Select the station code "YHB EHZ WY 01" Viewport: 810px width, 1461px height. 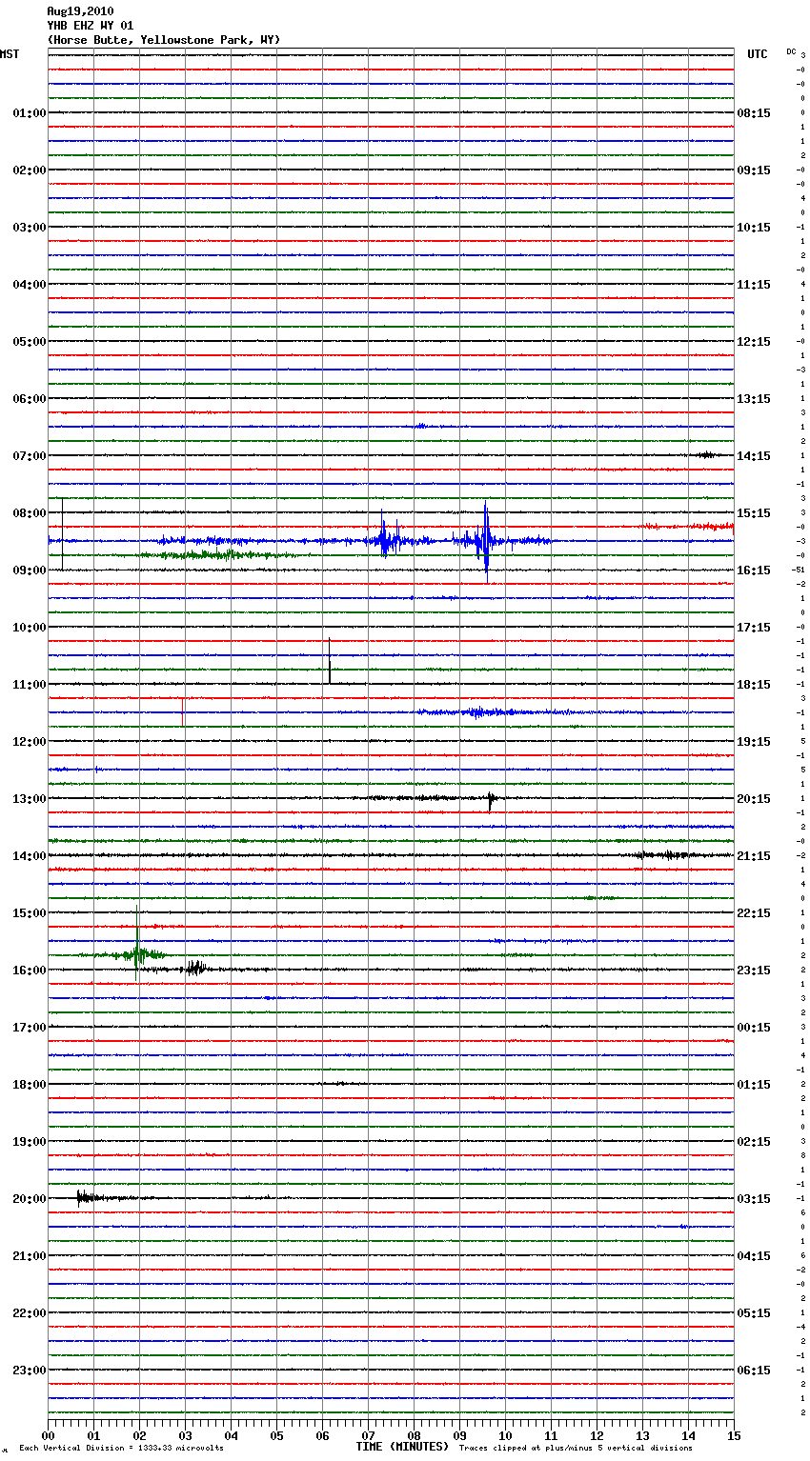[91, 26]
